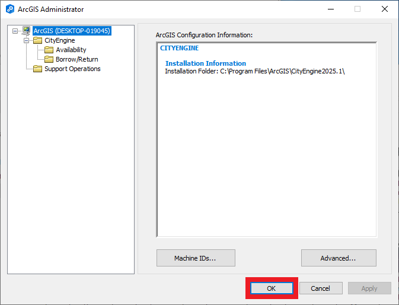Select the ArcGIS (DESKTOP-019045) tree label
The image size is (399, 305).
click(x=72, y=31)
